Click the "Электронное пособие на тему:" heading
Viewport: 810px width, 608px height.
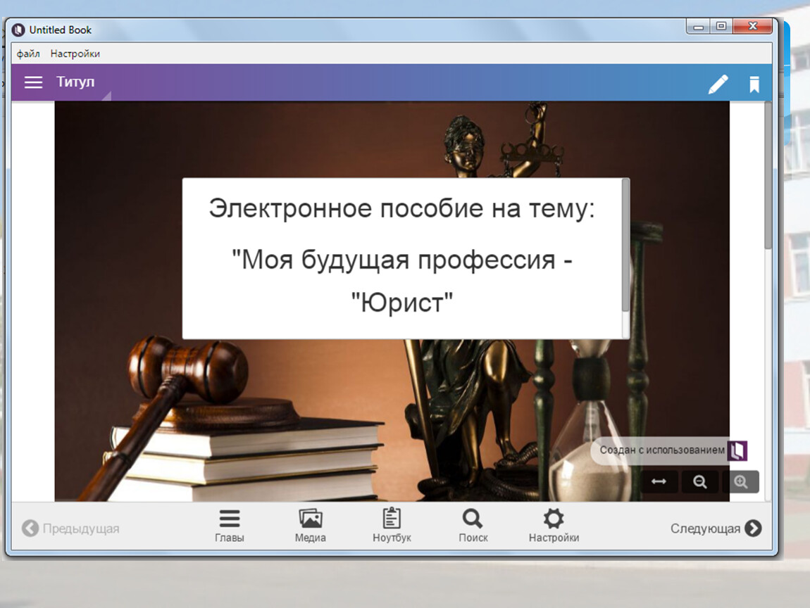pyautogui.click(x=402, y=208)
